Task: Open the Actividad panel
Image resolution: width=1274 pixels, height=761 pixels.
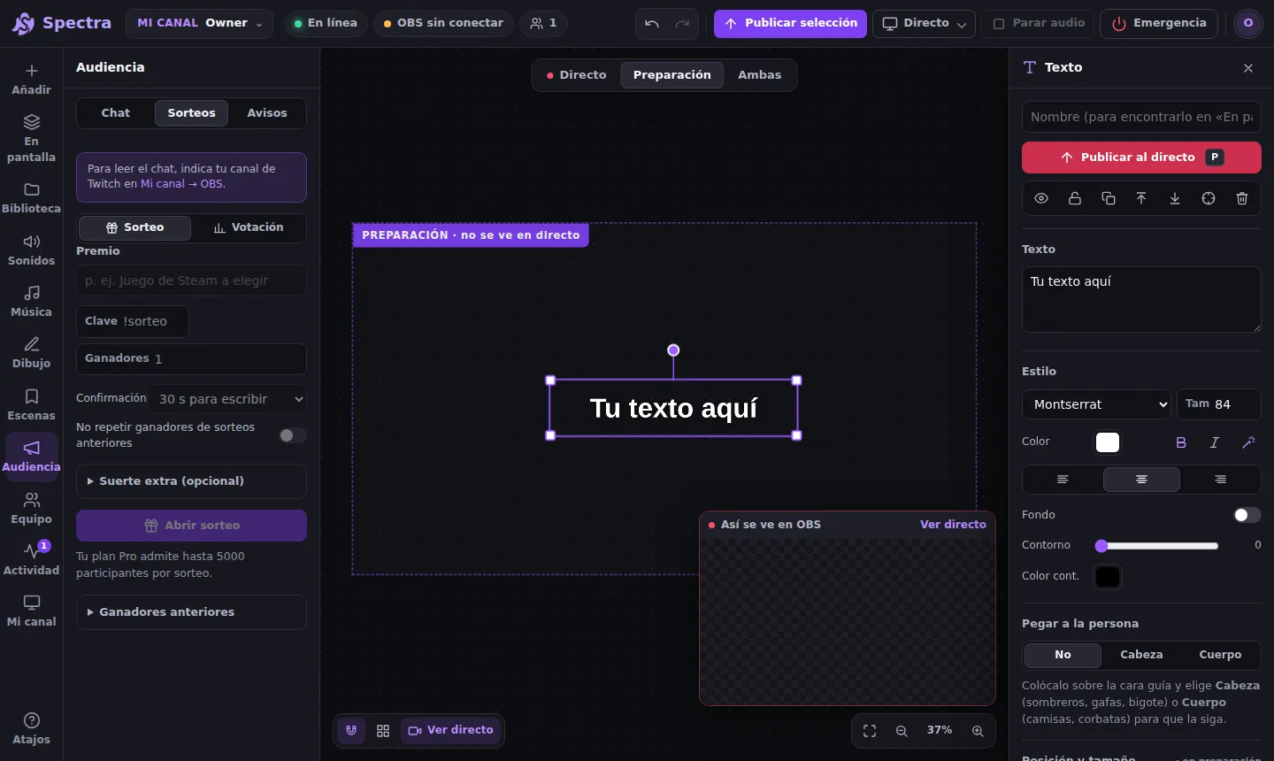Action: coord(32,560)
